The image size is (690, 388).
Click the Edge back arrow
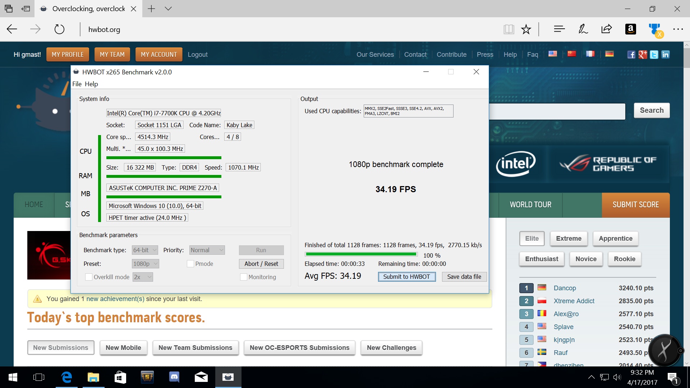(x=12, y=29)
